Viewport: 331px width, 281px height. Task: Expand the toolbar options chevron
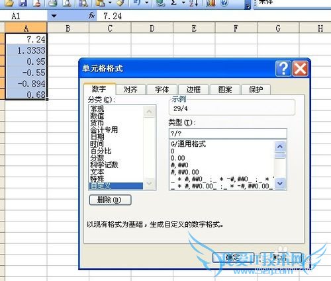(248, 5)
